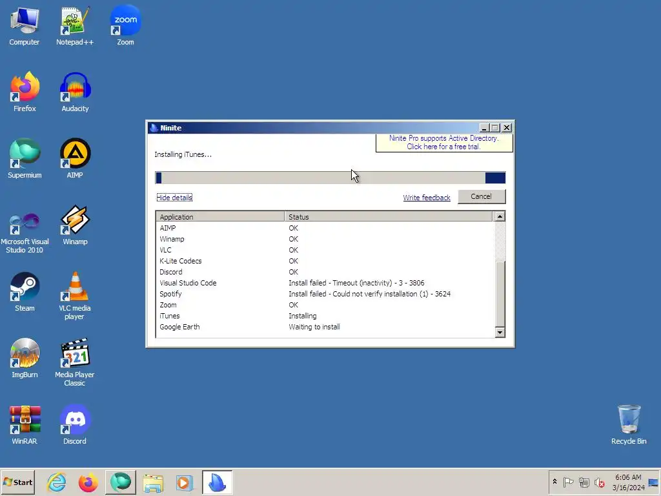
Task: Open the Computer desktop icon
Action: pos(25,26)
